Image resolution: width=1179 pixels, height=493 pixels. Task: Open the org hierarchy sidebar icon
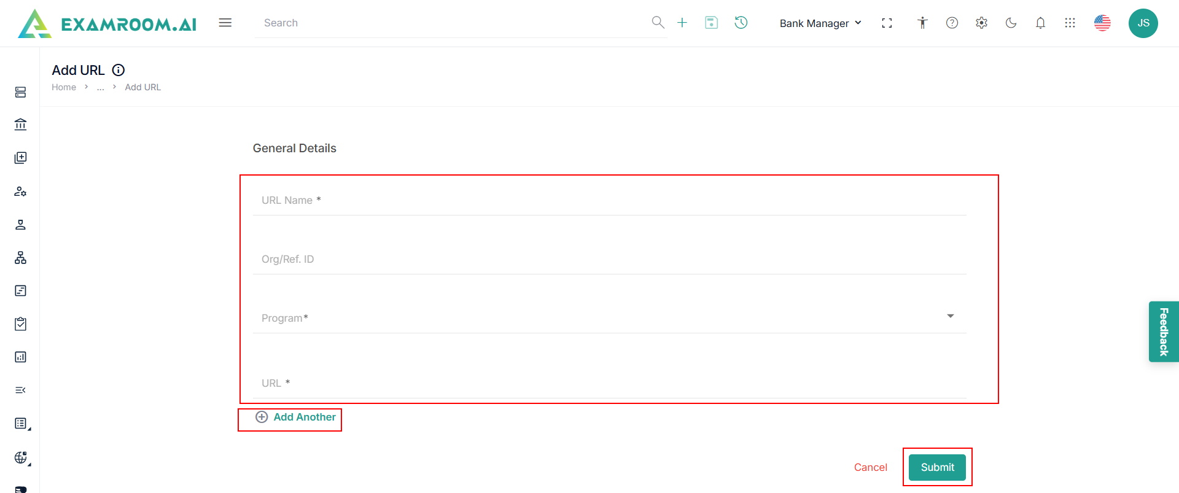(x=20, y=257)
